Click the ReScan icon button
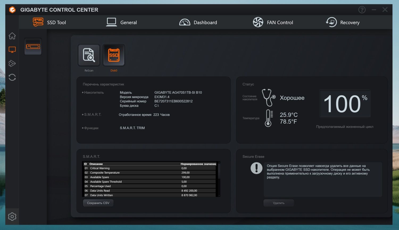Viewport: 399px width, 230px height. click(x=89, y=55)
